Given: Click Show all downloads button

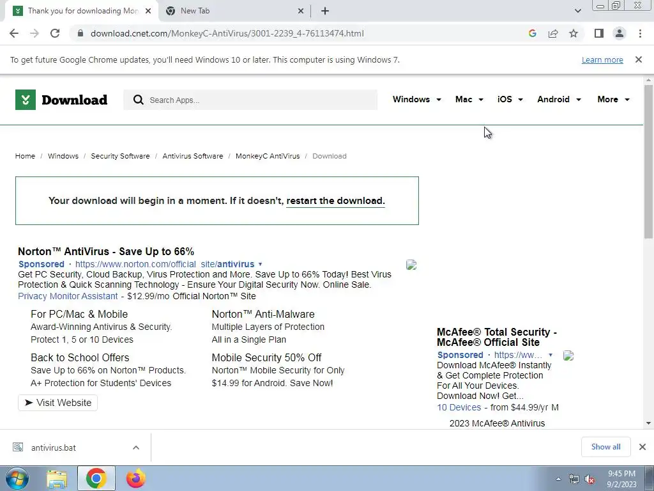Looking at the screenshot, I should pyautogui.click(x=605, y=447).
